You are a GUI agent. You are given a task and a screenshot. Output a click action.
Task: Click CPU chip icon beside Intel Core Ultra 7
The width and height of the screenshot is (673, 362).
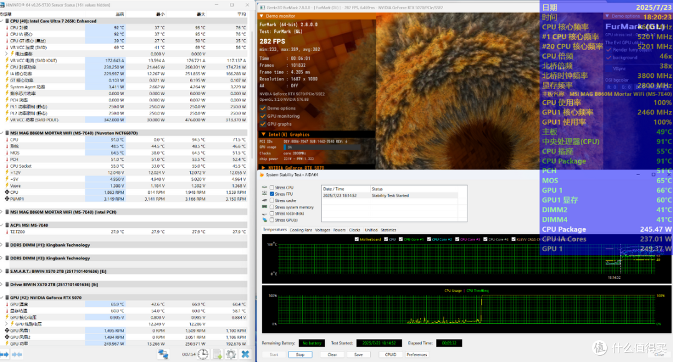(7, 21)
